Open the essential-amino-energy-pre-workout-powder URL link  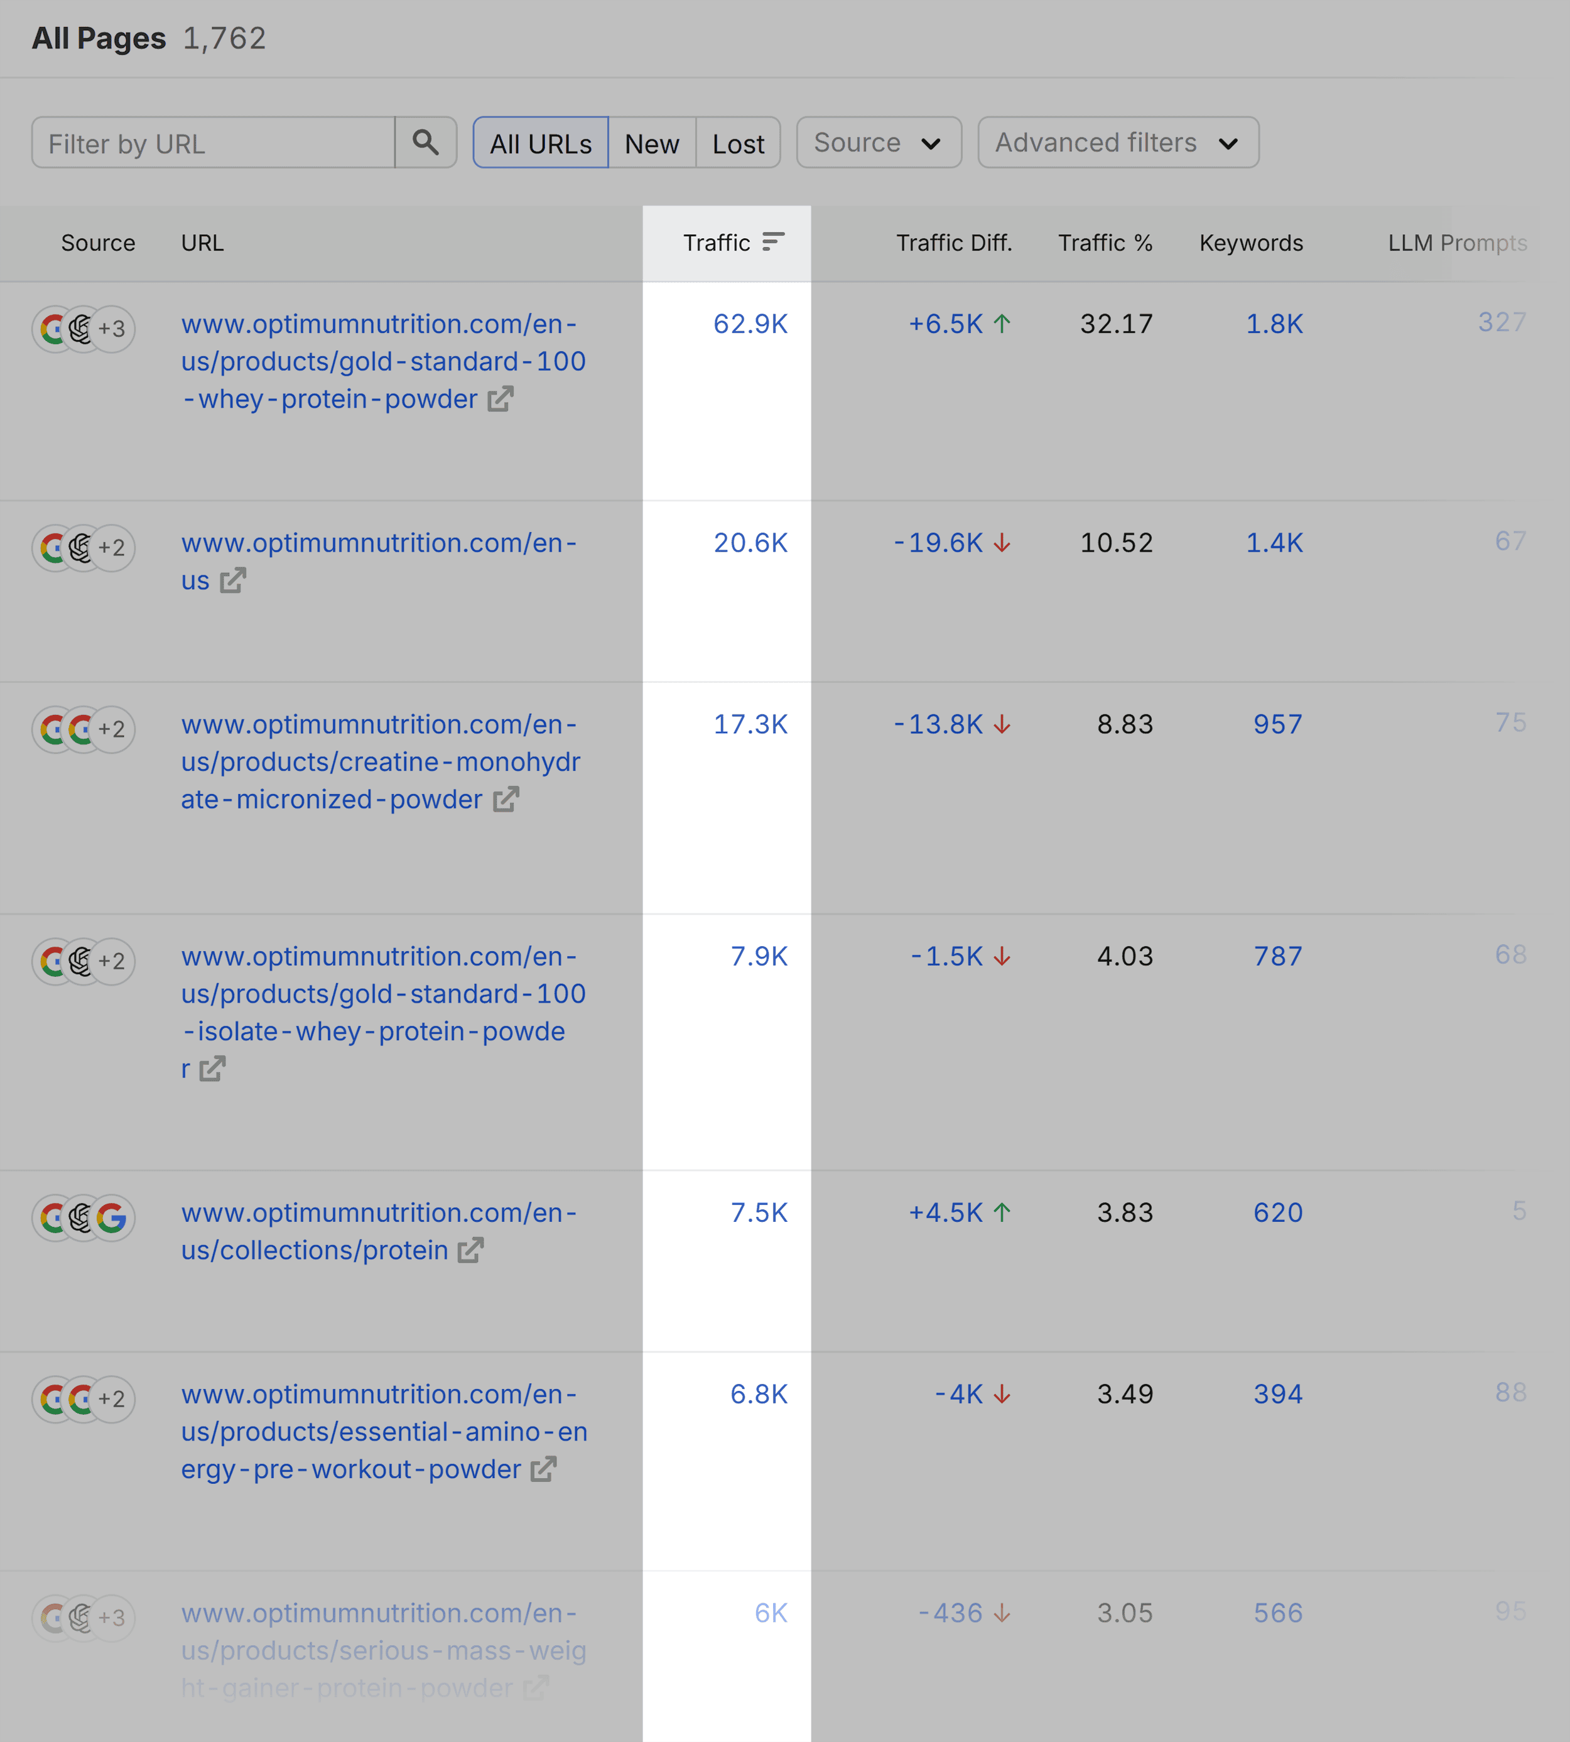384,1432
